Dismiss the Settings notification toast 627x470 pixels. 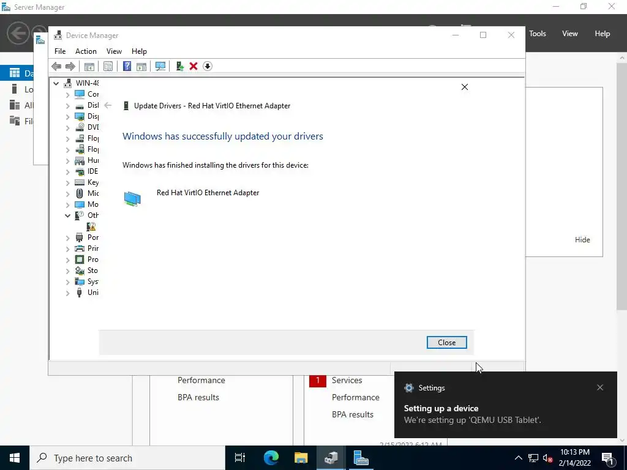click(x=600, y=387)
